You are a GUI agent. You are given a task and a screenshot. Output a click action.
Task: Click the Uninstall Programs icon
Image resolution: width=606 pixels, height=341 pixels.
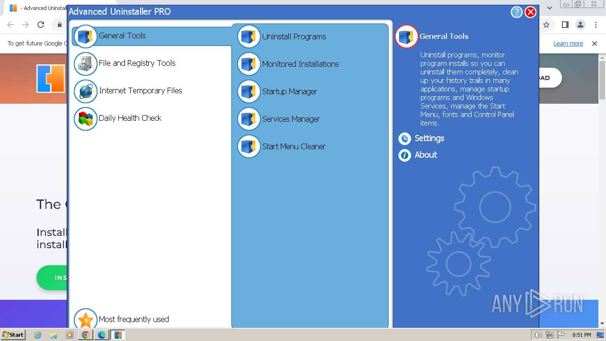click(x=249, y=36)
